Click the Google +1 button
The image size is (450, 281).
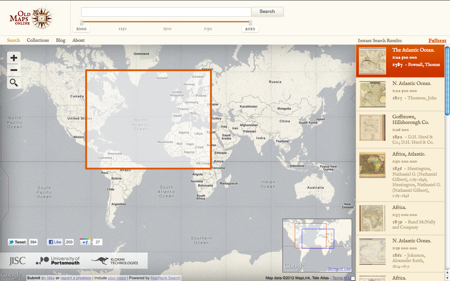click(85, 242)
